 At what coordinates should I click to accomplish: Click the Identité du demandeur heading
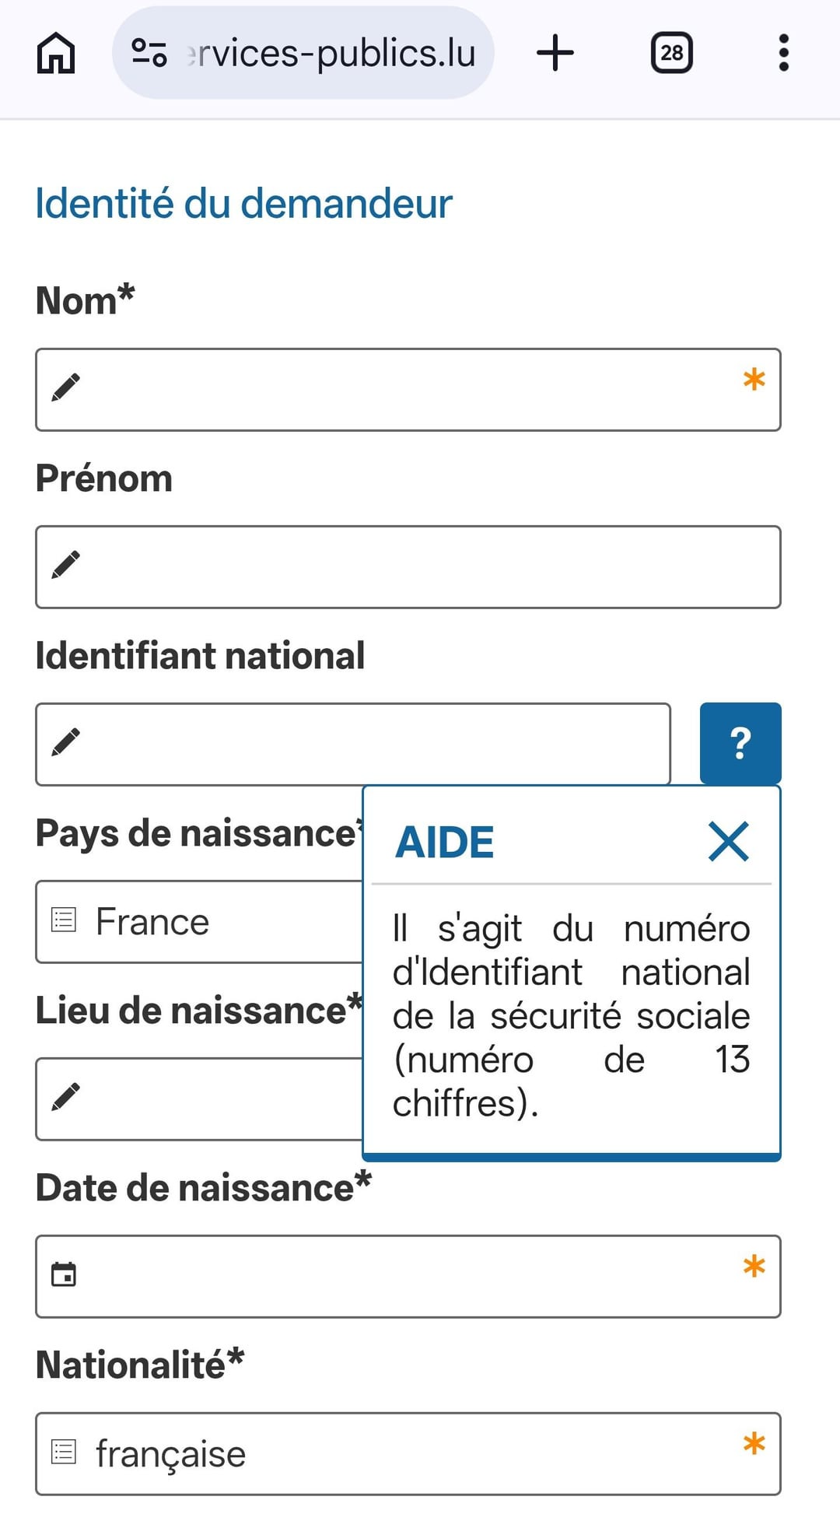point(243,204)
